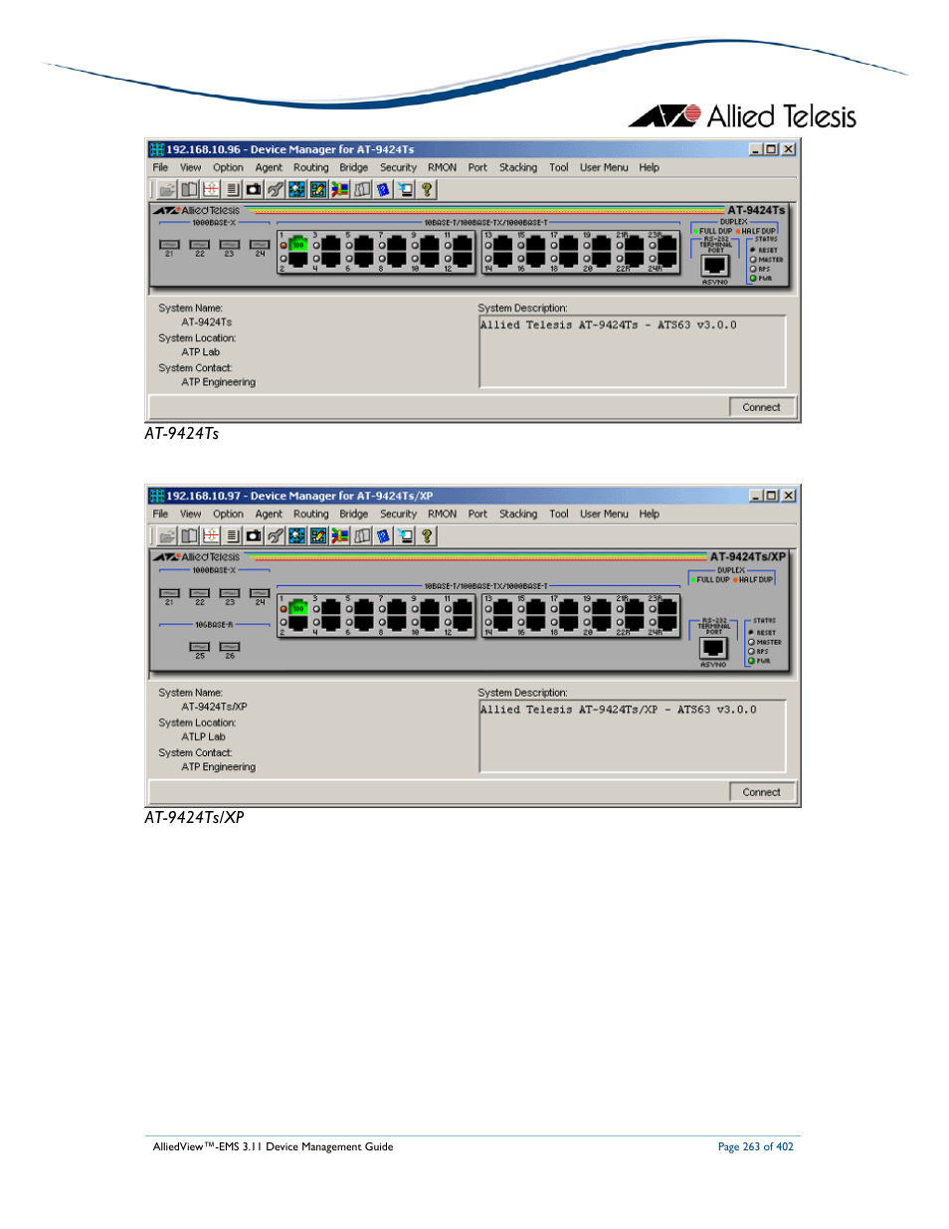Open the View menu in 192.168.10.96 window
Screen dimensions: 949x1229
tap(190, 167)
